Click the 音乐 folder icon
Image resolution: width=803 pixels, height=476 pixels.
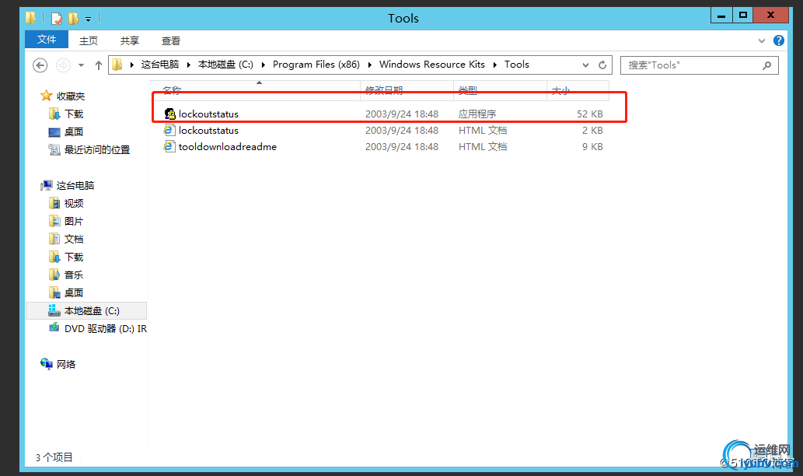pos(54,275)
